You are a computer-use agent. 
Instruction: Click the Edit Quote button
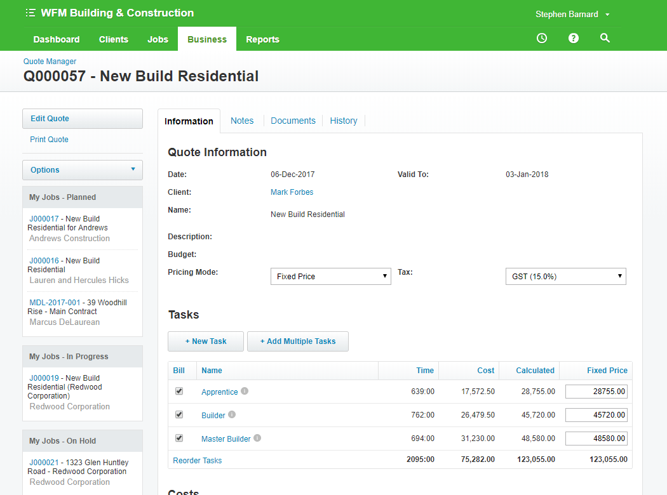[x=83, y=119]
